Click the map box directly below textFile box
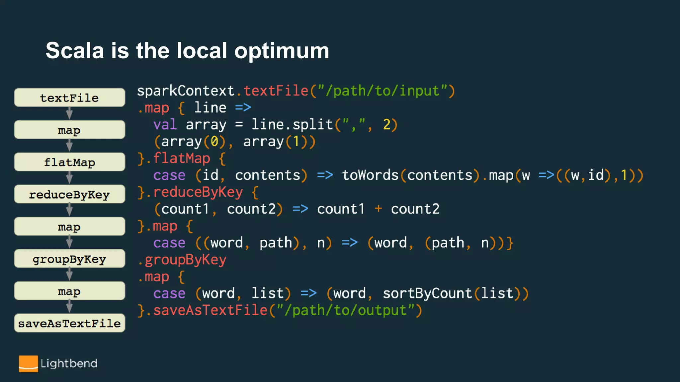The width and height of the screenshot is (680, 382). pos(69,130)
